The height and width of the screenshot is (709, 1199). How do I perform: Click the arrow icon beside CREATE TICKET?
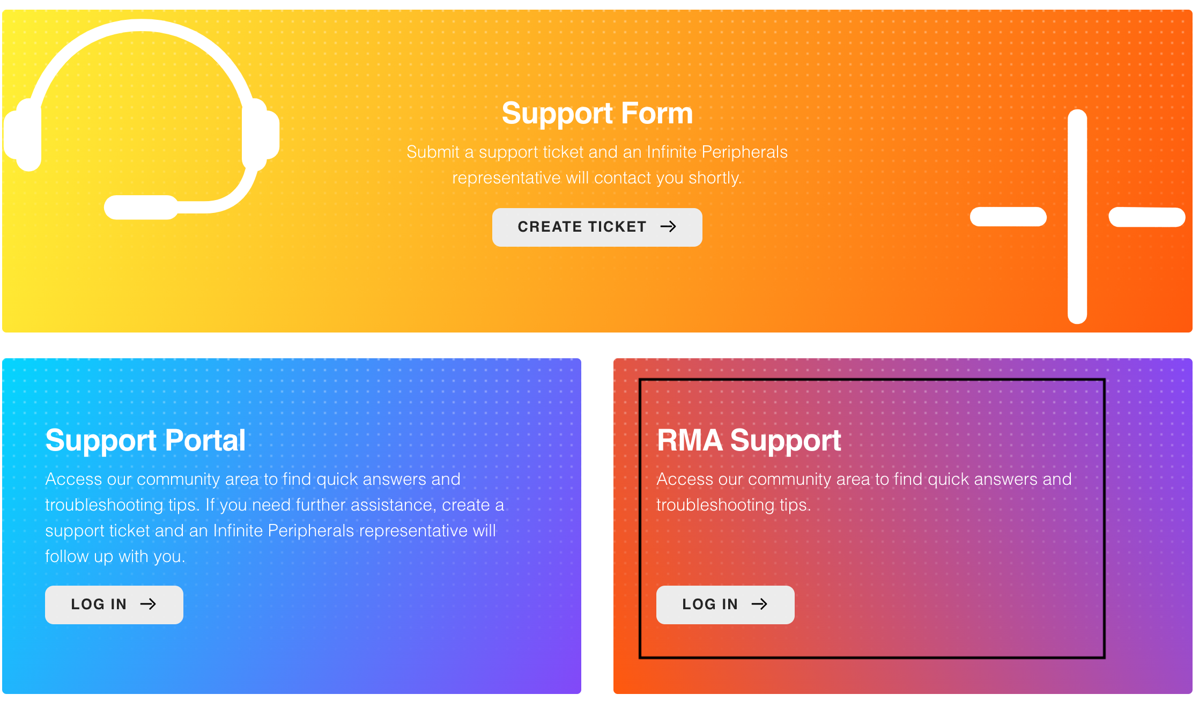click(x=668, y=227)
